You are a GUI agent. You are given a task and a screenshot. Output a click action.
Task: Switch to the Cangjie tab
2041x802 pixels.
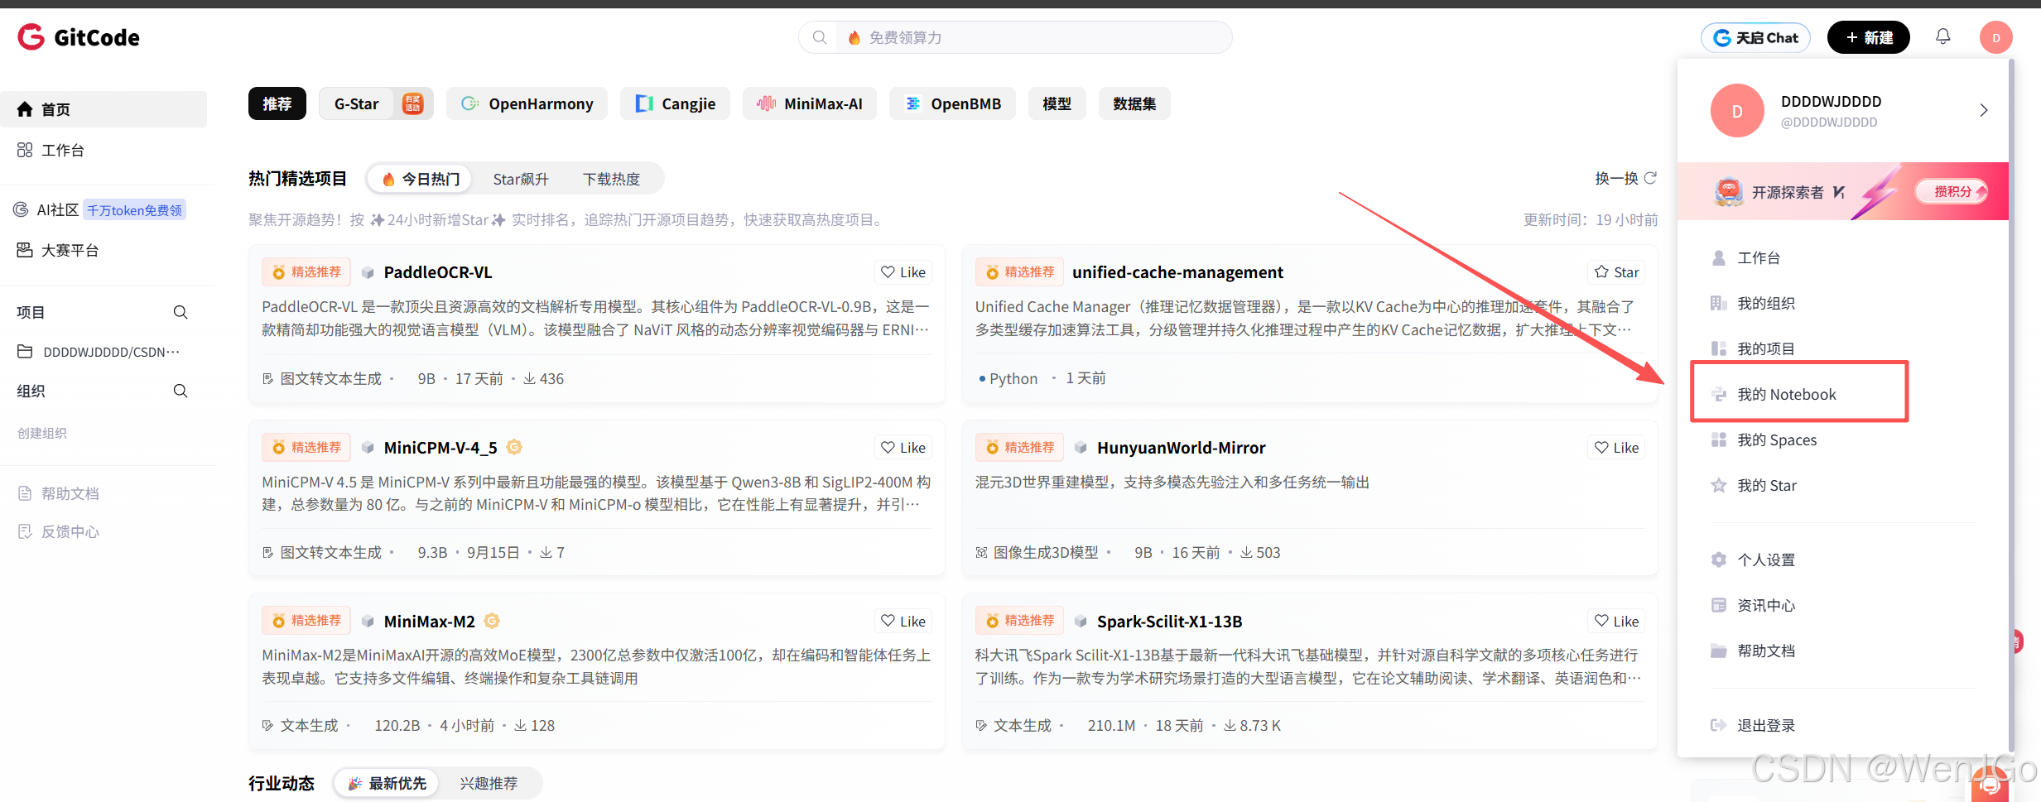click(675, 103)
